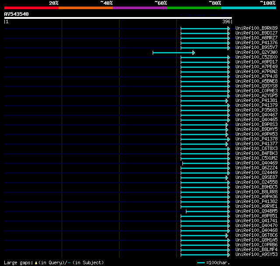Select the UniRef100_C6T8X3 label
This screenshot has width=280, height=266.
pos(256,149)
